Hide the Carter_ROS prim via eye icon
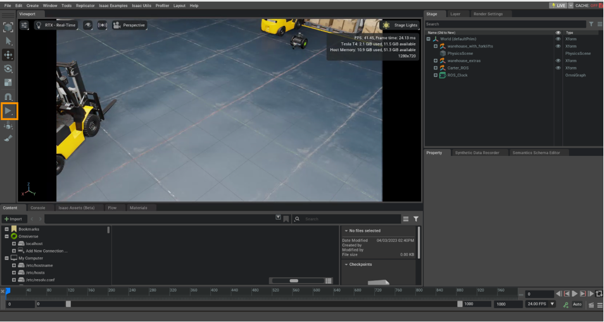 558,68
